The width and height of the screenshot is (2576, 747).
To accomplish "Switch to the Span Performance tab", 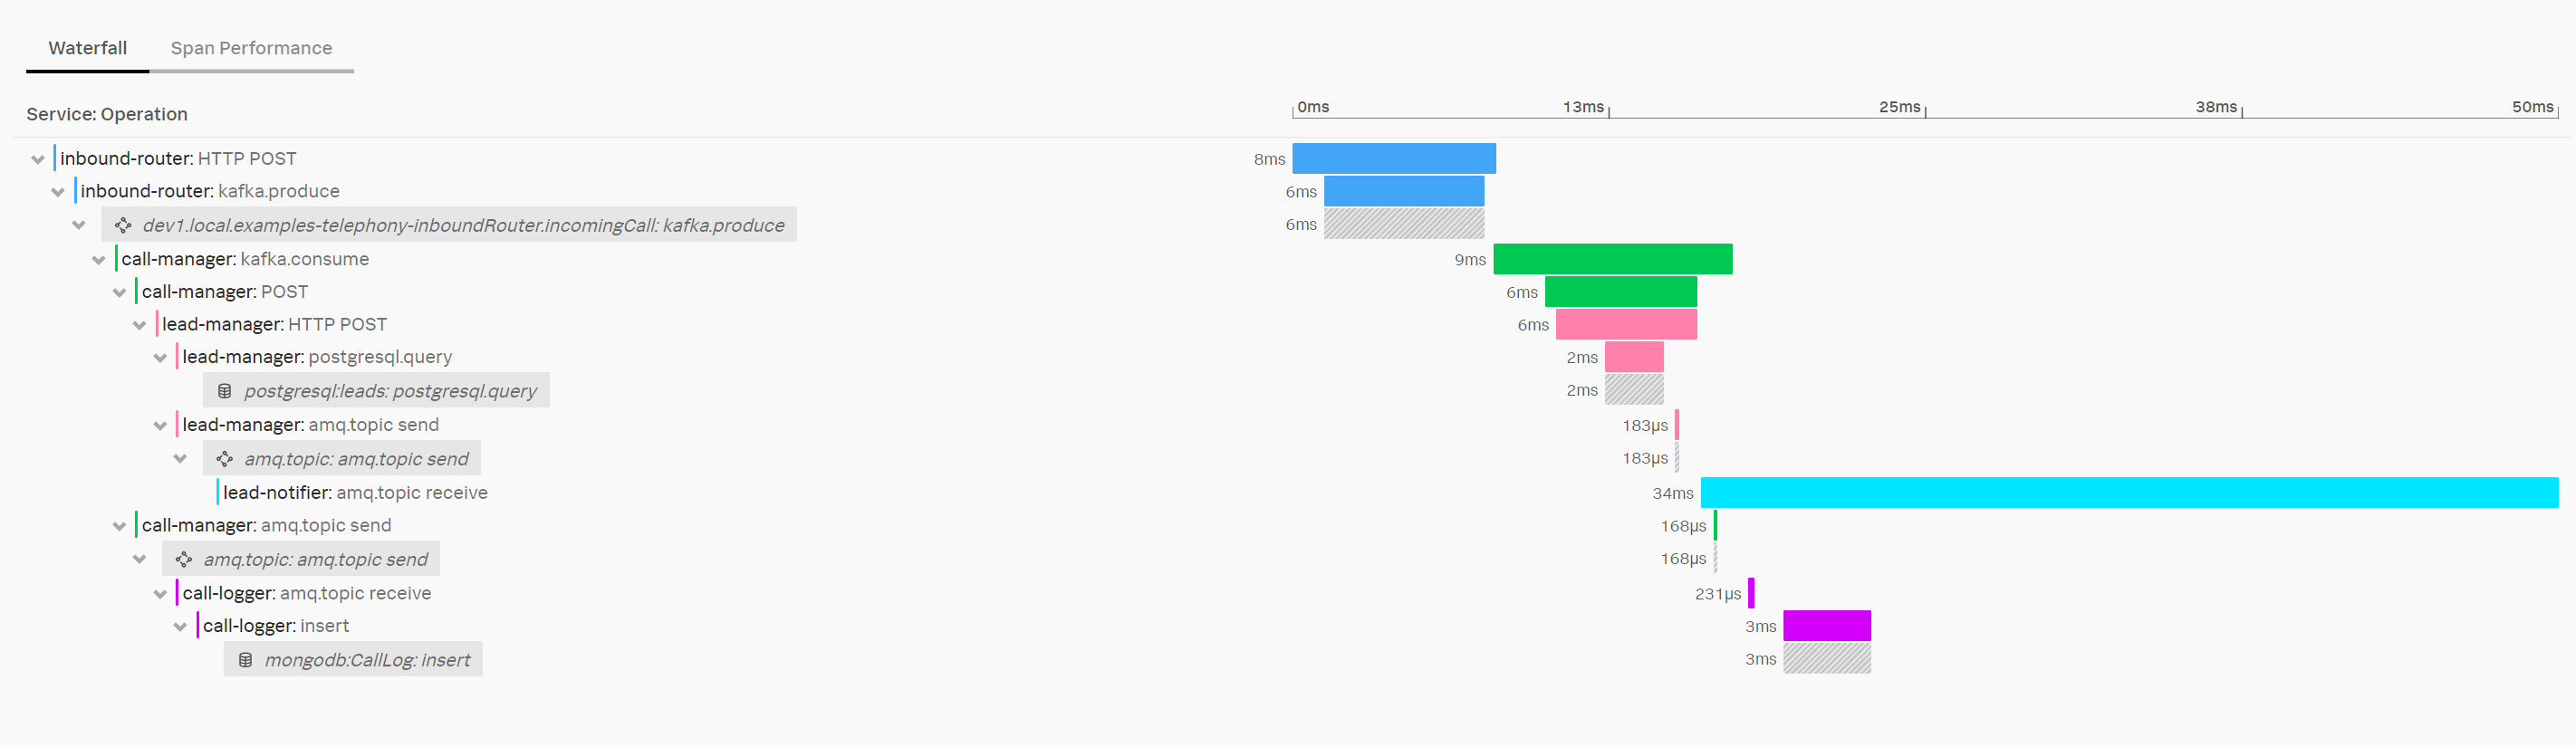I will pyautogui.click(x=251, y=47).
